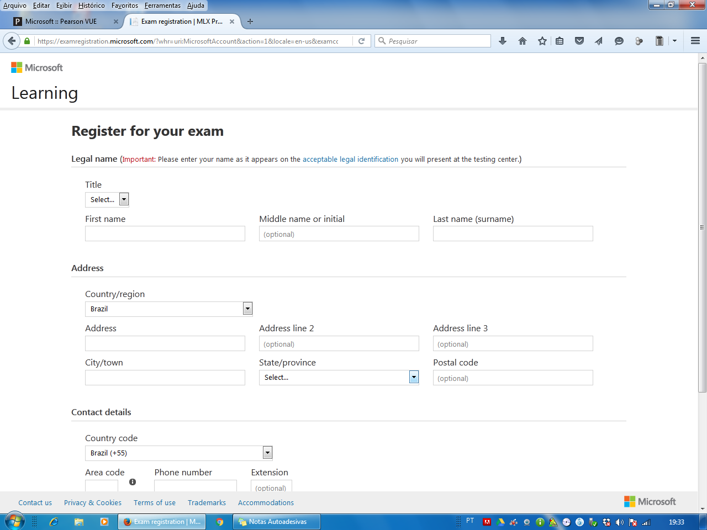Click the paper plane share icon
Viewport: 707px width, 530px height.
599,41
